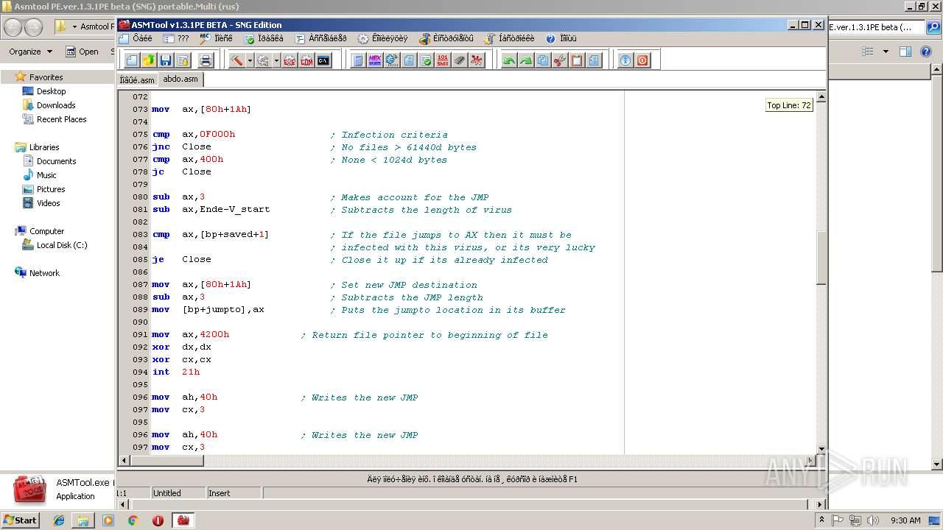
Task: Click the 101 SHEX toolbar icon
Action: [443, 60]
